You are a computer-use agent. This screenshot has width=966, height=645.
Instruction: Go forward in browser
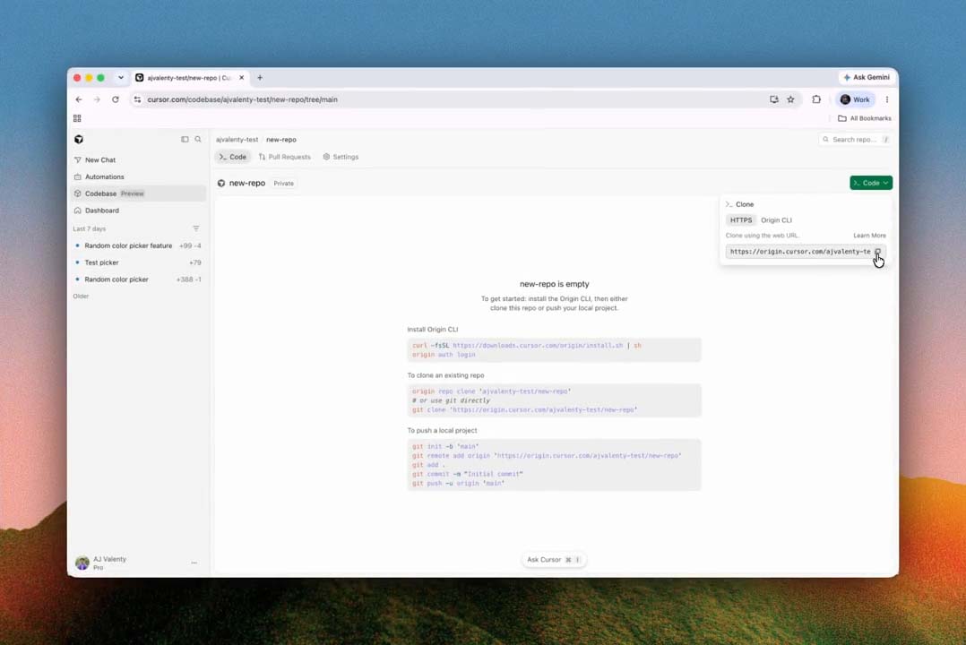coord(97,99)
